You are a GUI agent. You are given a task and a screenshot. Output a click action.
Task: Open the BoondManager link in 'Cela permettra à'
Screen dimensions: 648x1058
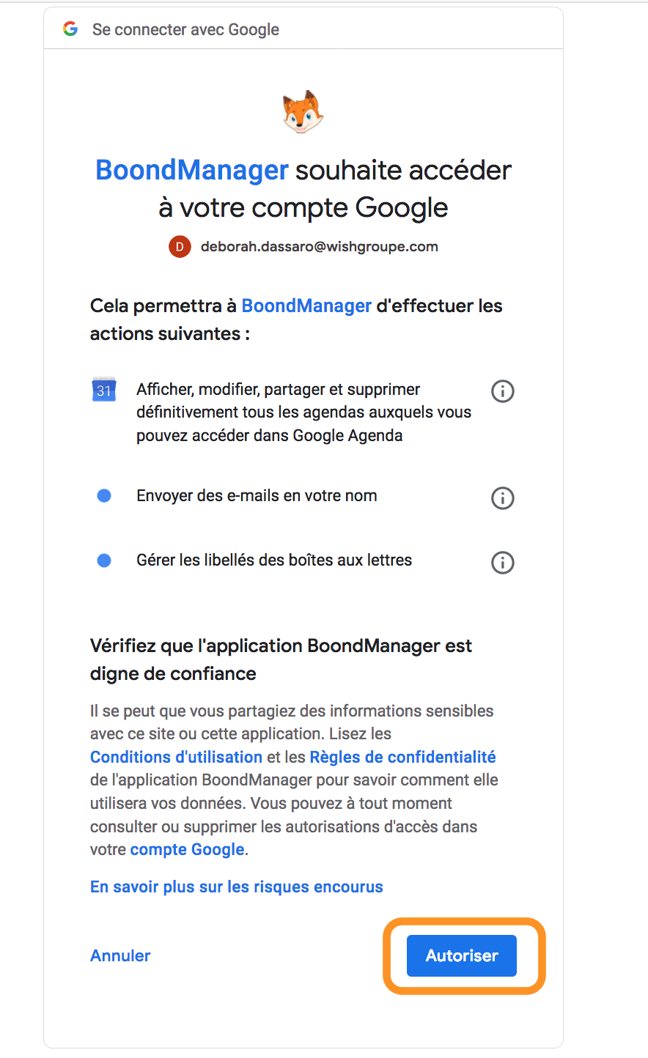pyautogui.click(x=306, y=306)
